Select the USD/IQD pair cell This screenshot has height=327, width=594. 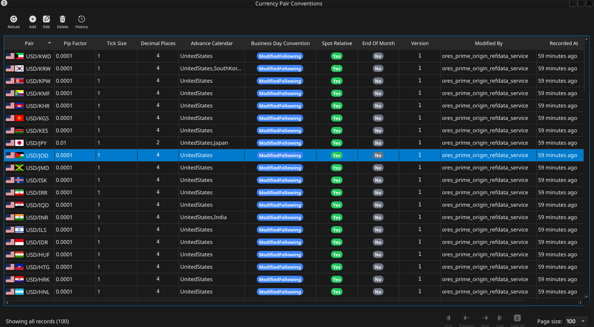[x=29, y=205]
